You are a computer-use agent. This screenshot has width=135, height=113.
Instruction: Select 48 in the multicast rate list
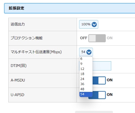click(86, 89)
